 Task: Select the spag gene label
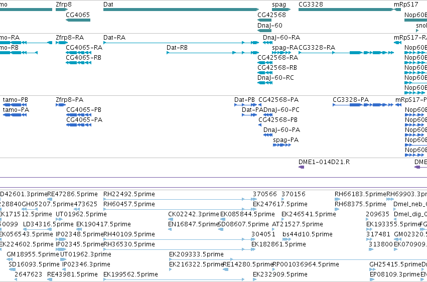coord(279,5)
